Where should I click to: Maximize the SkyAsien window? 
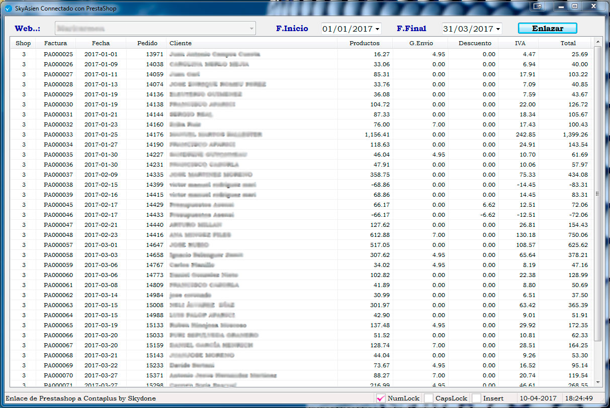(575, 6)
